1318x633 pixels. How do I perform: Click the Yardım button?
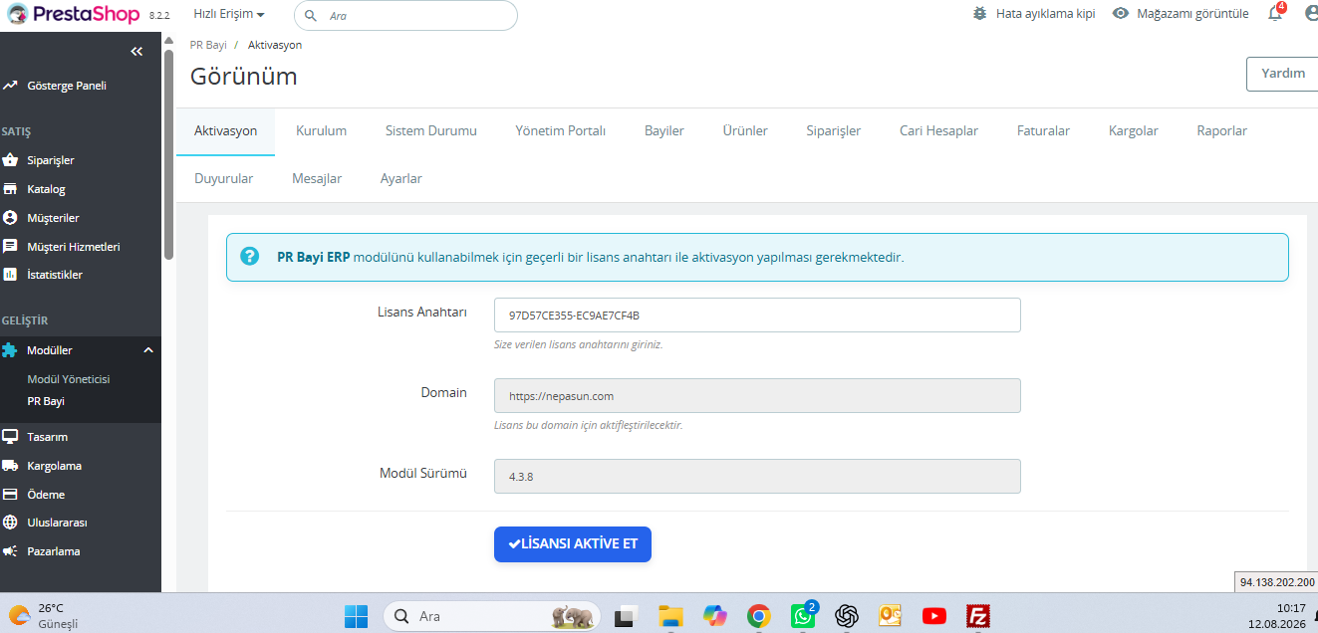click(1282, 74)
